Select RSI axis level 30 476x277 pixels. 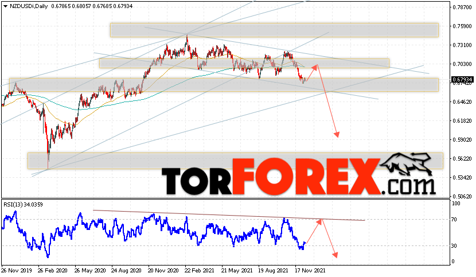[x=454, y=245]
